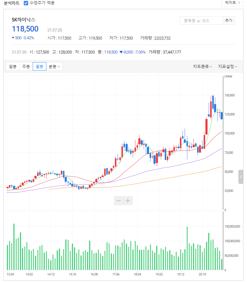This screenshot has width=247, height=282.
Task: Click the 500 -0.42% change value
Action: [23, 38]
